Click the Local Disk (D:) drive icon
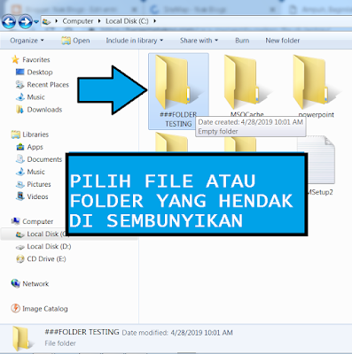Image resolution: width=352 pixels, height=354 pixels. click(20, 247)
